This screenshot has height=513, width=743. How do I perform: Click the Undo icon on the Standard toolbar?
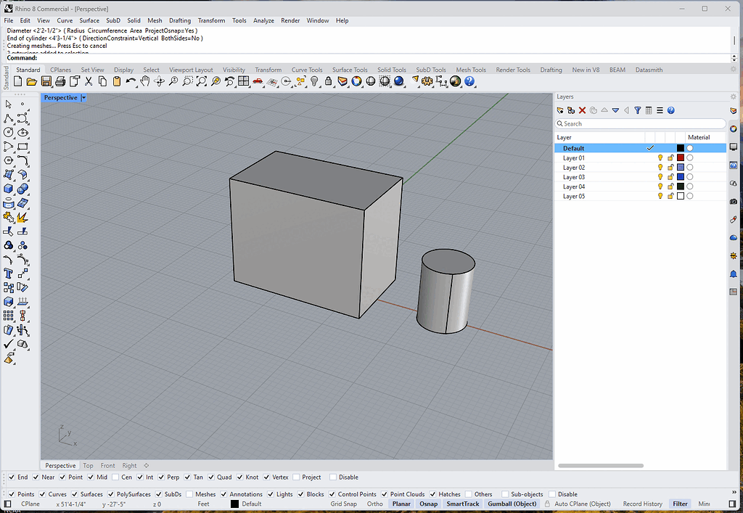click(x=131, y=81)
